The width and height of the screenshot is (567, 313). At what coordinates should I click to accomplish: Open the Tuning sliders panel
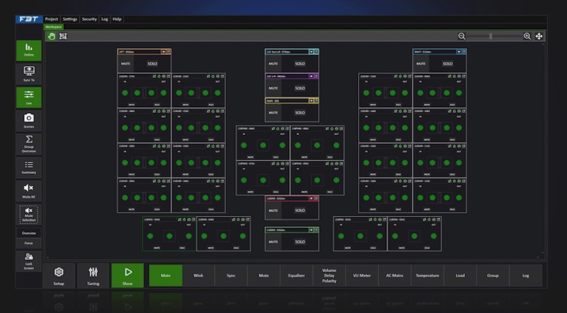[93, 275]
